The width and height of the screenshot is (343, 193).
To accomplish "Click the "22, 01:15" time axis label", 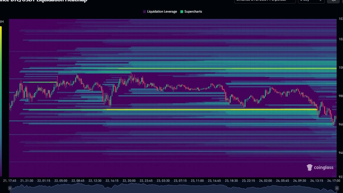I will pos(44,181).
